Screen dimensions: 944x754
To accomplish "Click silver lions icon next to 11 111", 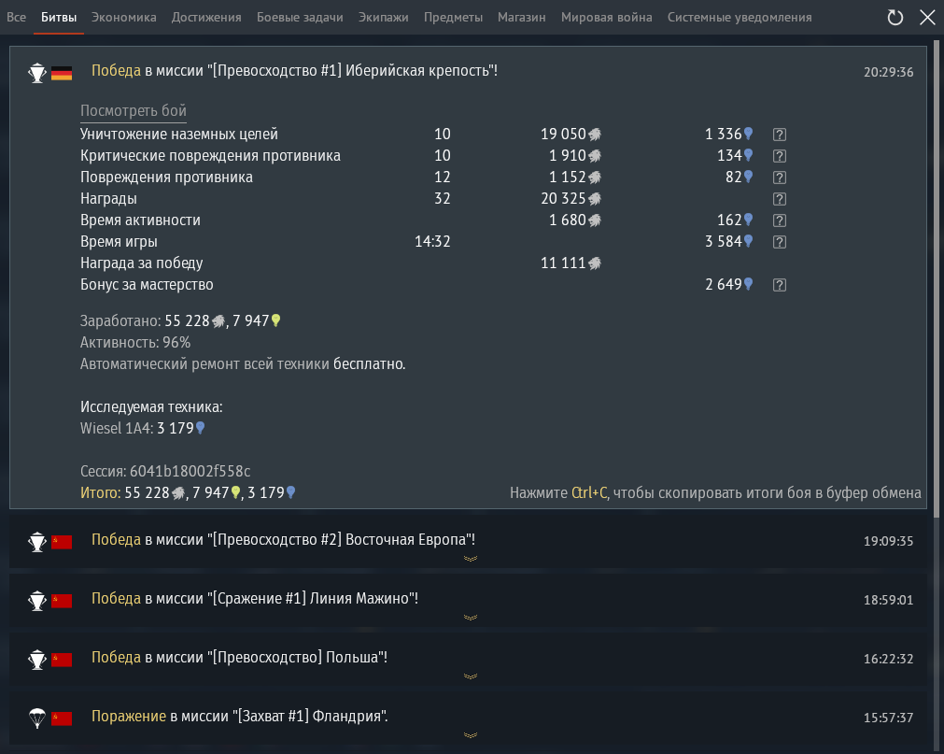I will tap(595, 263).
